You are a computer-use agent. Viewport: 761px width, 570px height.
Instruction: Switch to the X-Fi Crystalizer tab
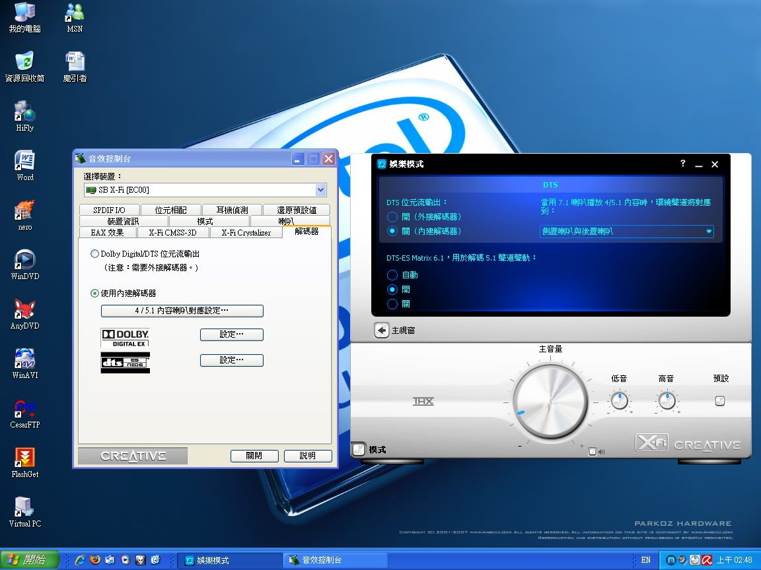pos(246,232)
